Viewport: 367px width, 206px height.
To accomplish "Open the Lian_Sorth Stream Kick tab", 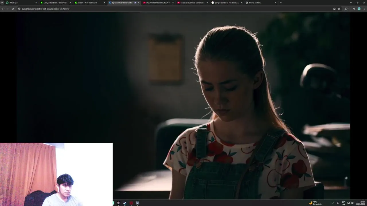I will click(x=56, y=3).
